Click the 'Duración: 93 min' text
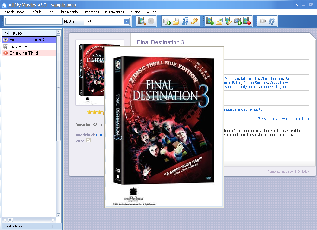The width and height of the screenshot is (317, 230). tap(89, 125)
